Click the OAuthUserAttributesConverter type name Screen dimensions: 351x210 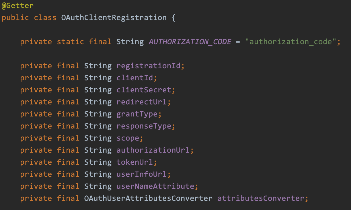149,199
